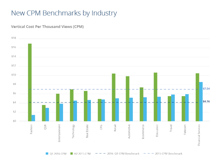Select the blue Financial Services bar
Viewport: 223px width, 164px height.
pyautogui.click(x=201, y=102)
